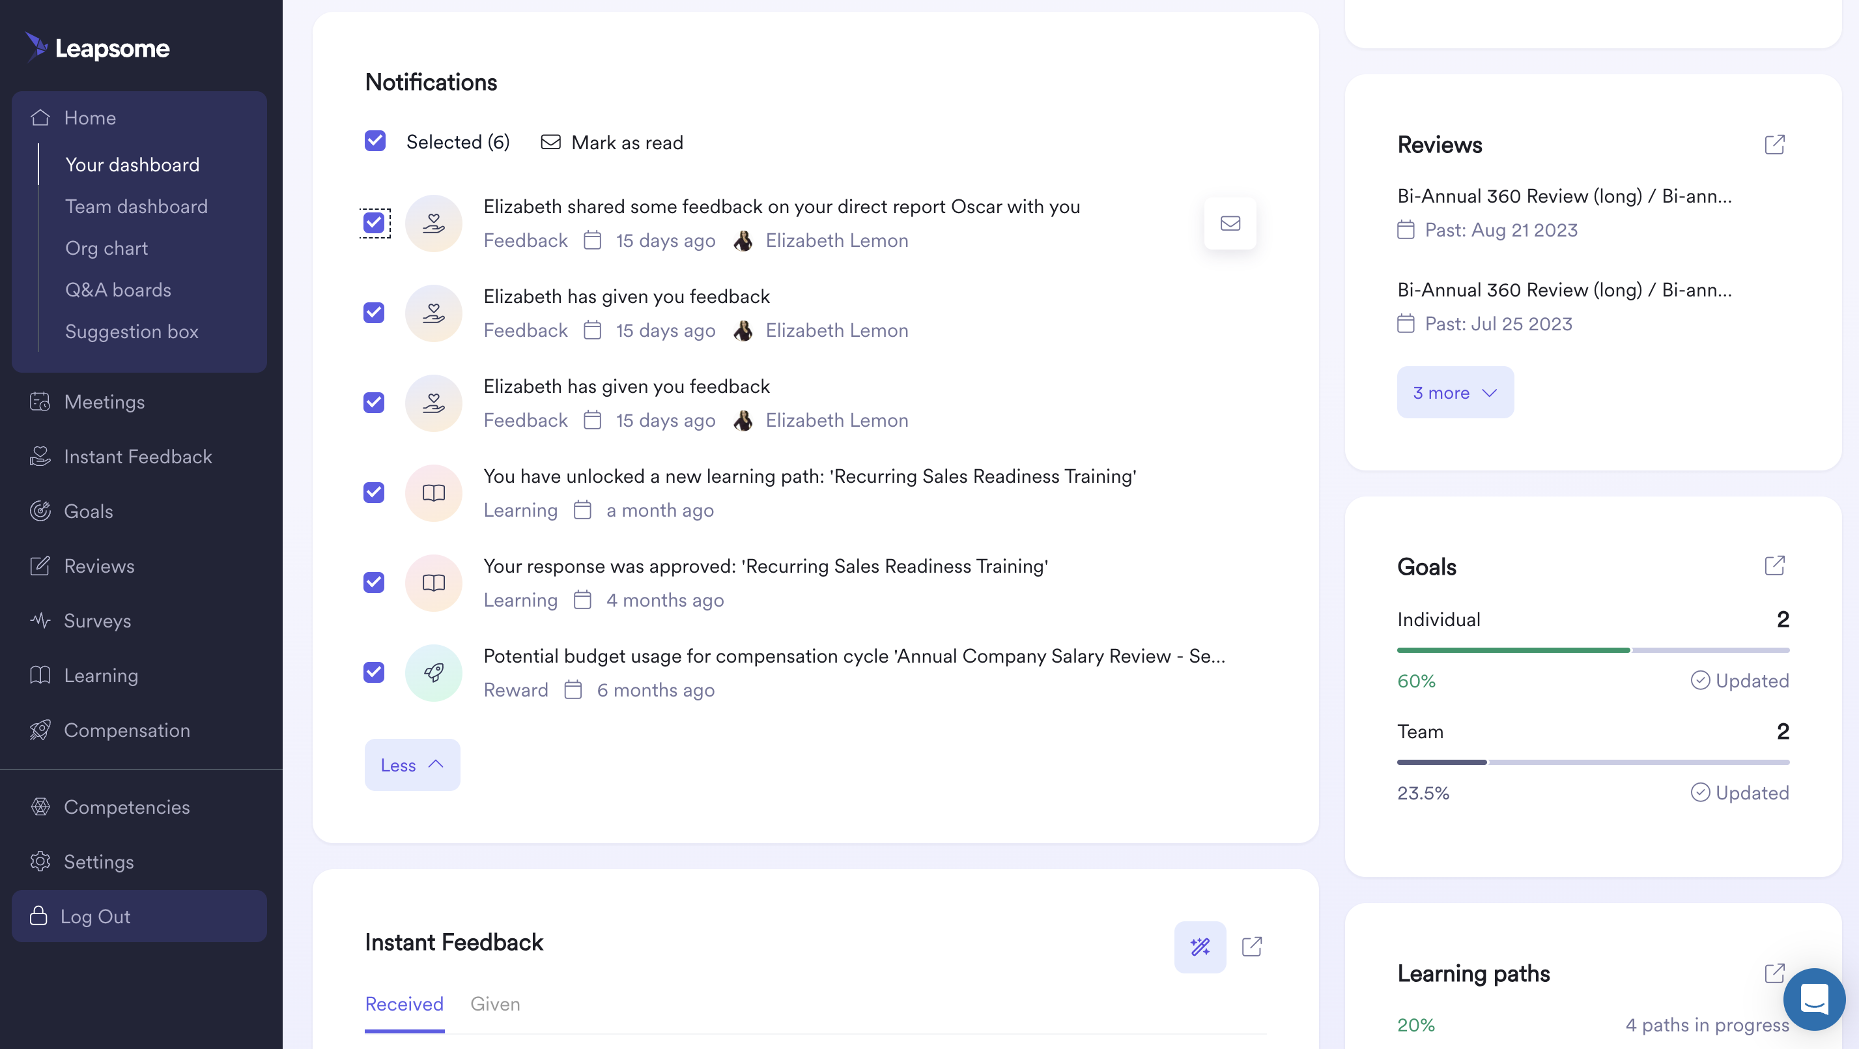Screen dimensions: 1859x1049
Task: Uncheck the response approved notification
Action: (x=374, y=582)
